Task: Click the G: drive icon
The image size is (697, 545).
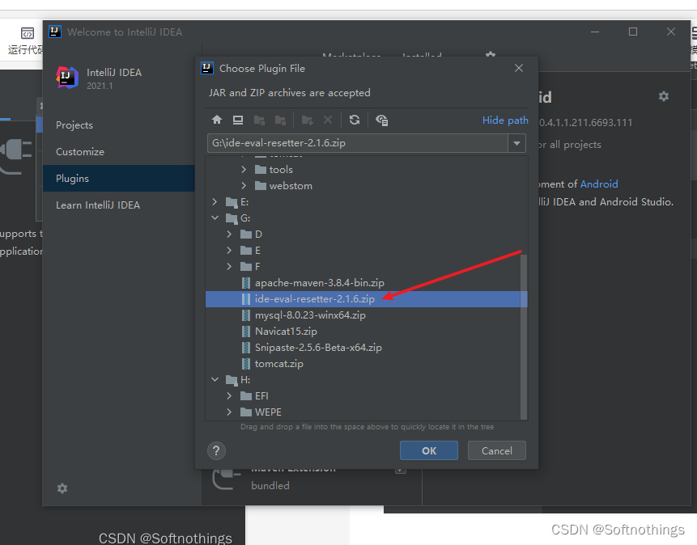Action: [232, 218]
